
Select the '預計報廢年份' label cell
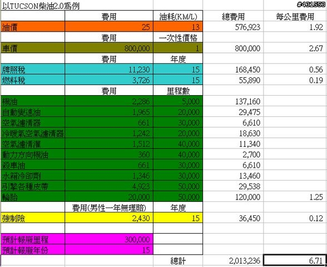click(x=33, y=250)
